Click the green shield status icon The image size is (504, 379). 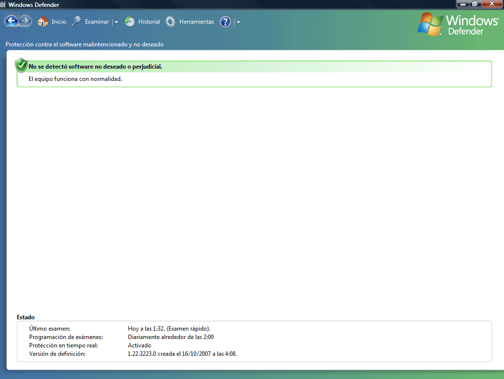point(21,65)
